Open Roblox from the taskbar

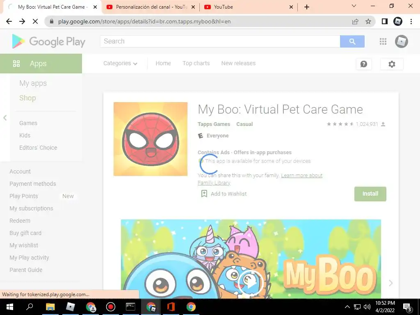70,307
